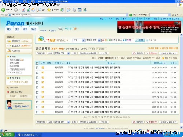This screenshot has height=137, width=183.
Task: Click the page scrollbar down arrow
Action: (x=181, y=127)
